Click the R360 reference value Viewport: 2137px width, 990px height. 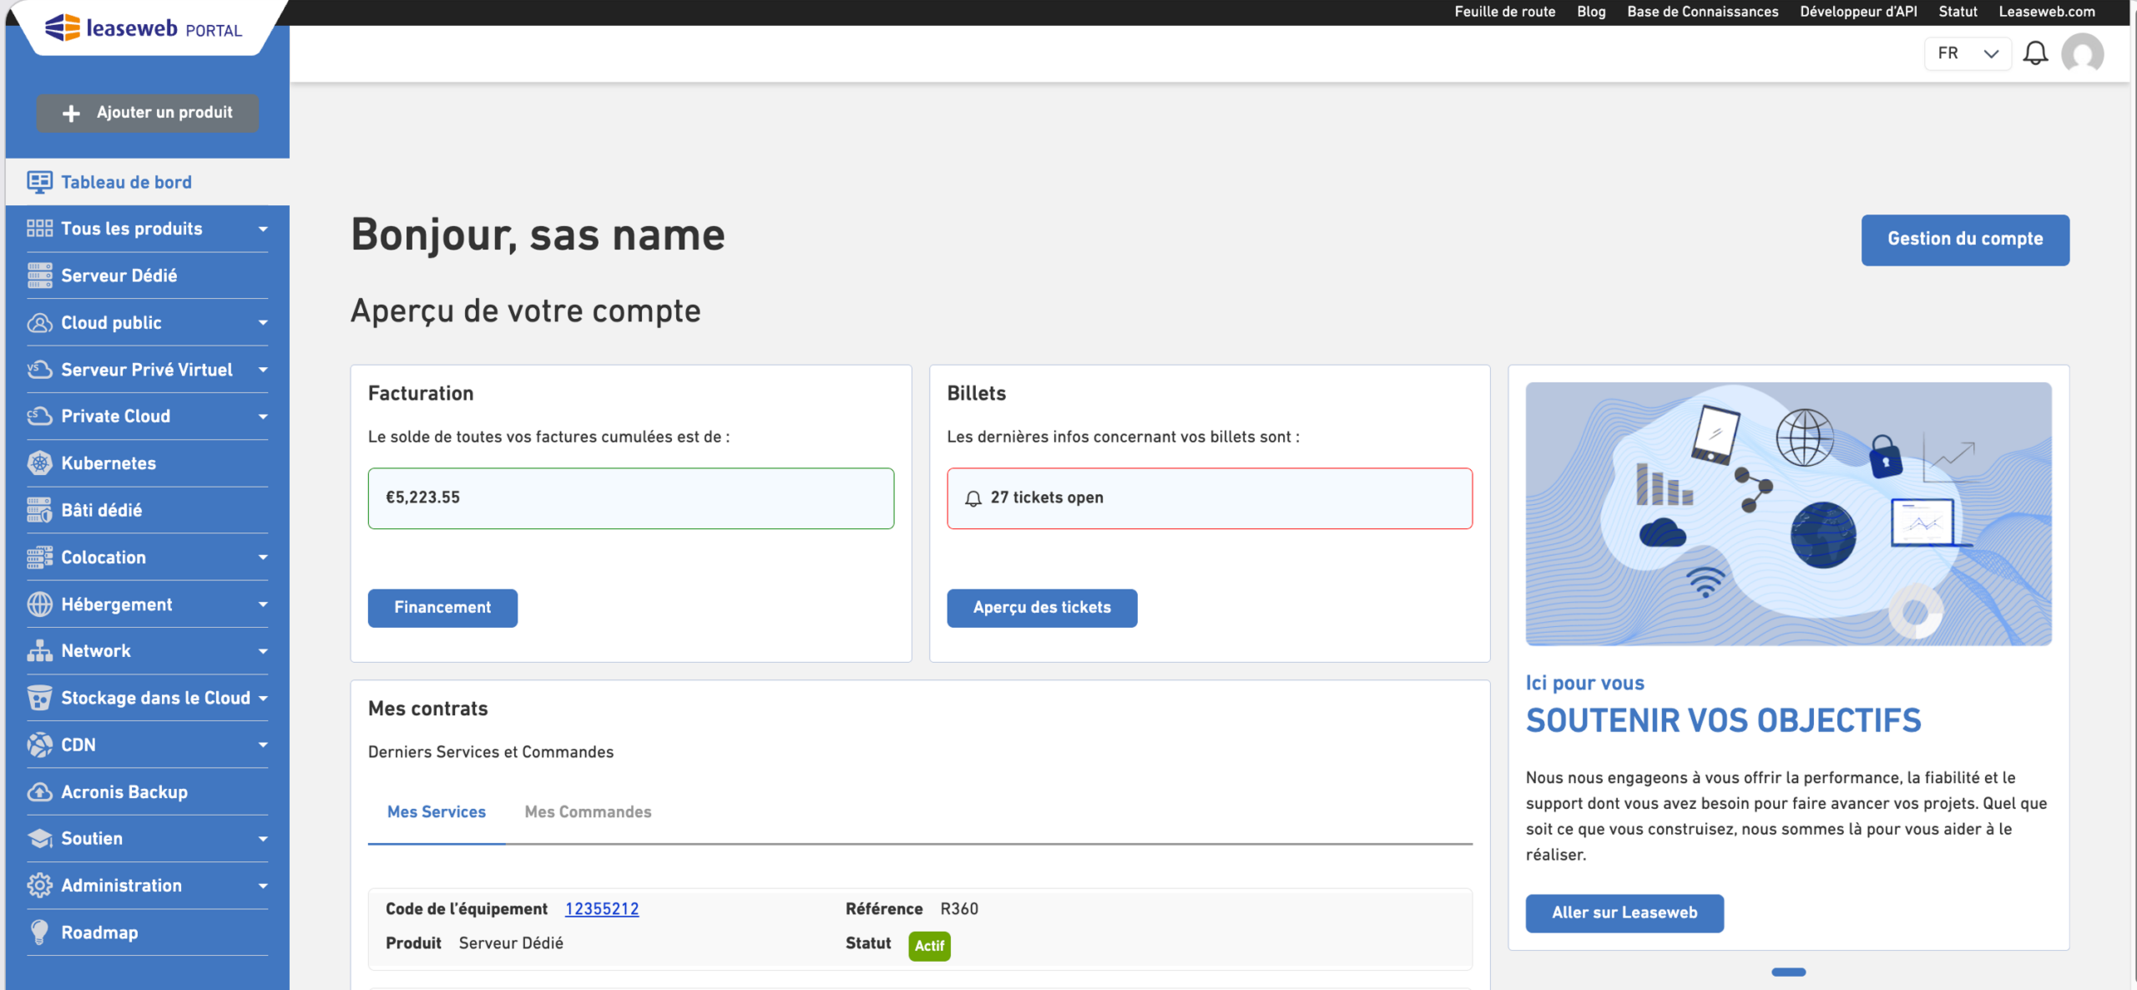coord(959,909)
